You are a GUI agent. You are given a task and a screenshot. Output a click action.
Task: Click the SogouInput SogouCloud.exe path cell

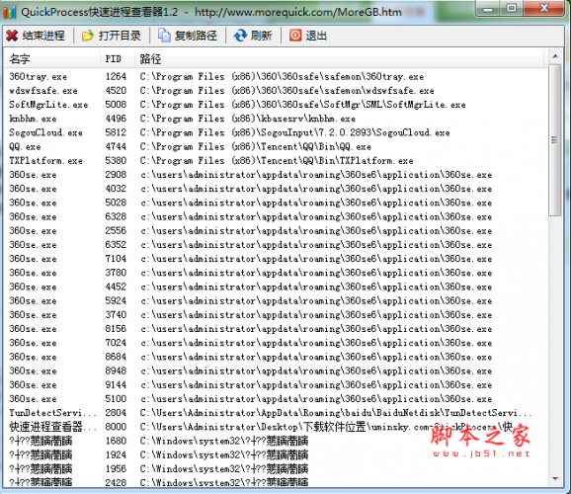click(x=295, y=132)
